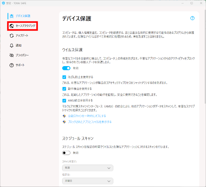206x187 pixels.
Task: Click shield icon beside 自動スキャンを一時的にオフにする
Action: (x=64, y=116)
